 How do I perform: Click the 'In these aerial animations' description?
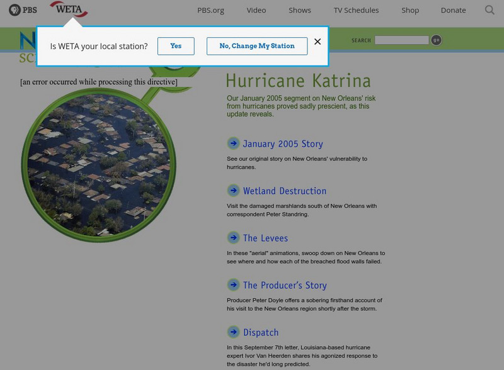(x=306, y=257)
